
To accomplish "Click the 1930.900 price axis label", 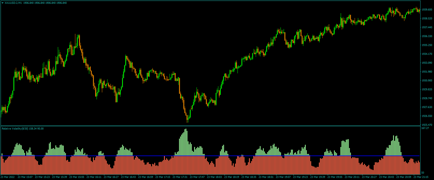I will tap(427, 81).
